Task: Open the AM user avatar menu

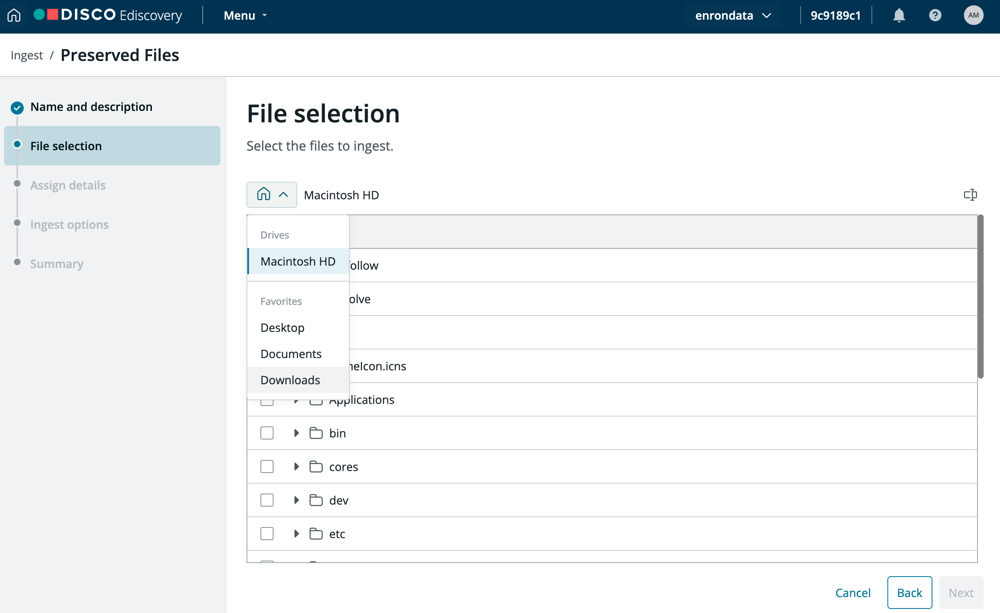Action: (973, 16)
